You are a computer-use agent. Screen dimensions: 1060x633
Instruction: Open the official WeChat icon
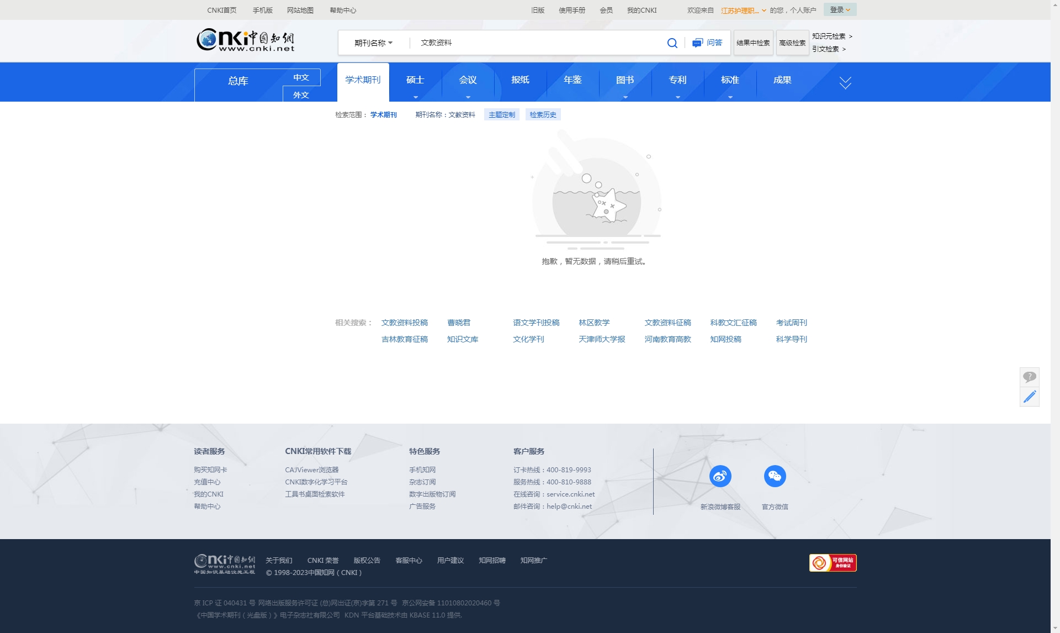point(775,476)
